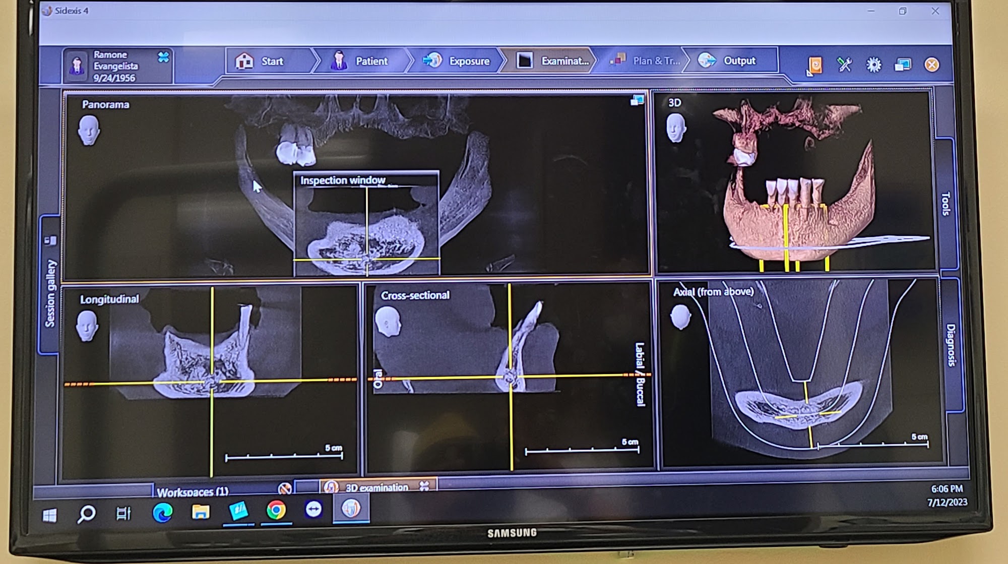Screen dimensions: 1008x564
Task: Close the 3D examination workspace tab
Action: pos(424,486)
